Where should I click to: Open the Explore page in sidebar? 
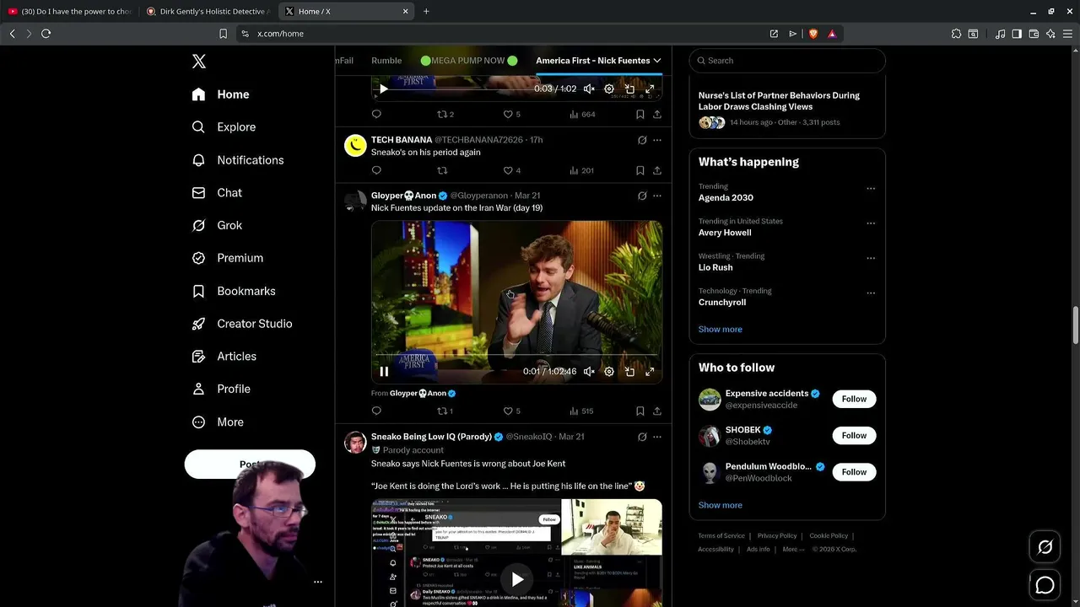tap(224, 127)
